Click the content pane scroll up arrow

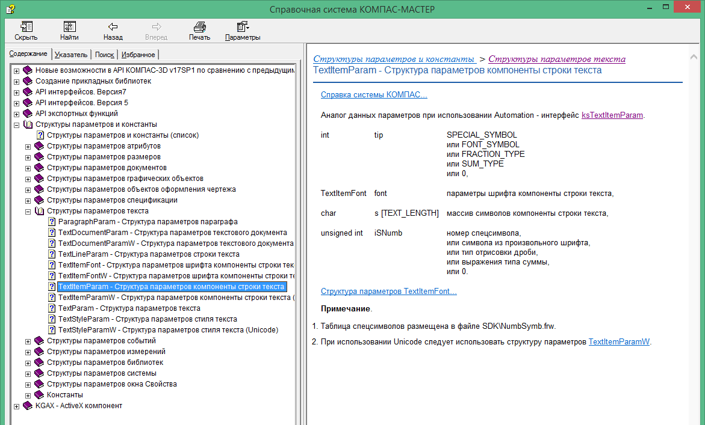[x=694, y=57]
